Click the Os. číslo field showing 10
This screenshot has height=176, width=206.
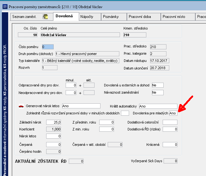point(28,35)
